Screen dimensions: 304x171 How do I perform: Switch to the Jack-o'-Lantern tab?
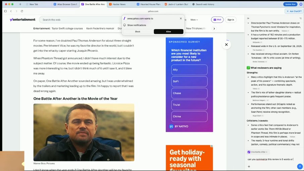176,4
